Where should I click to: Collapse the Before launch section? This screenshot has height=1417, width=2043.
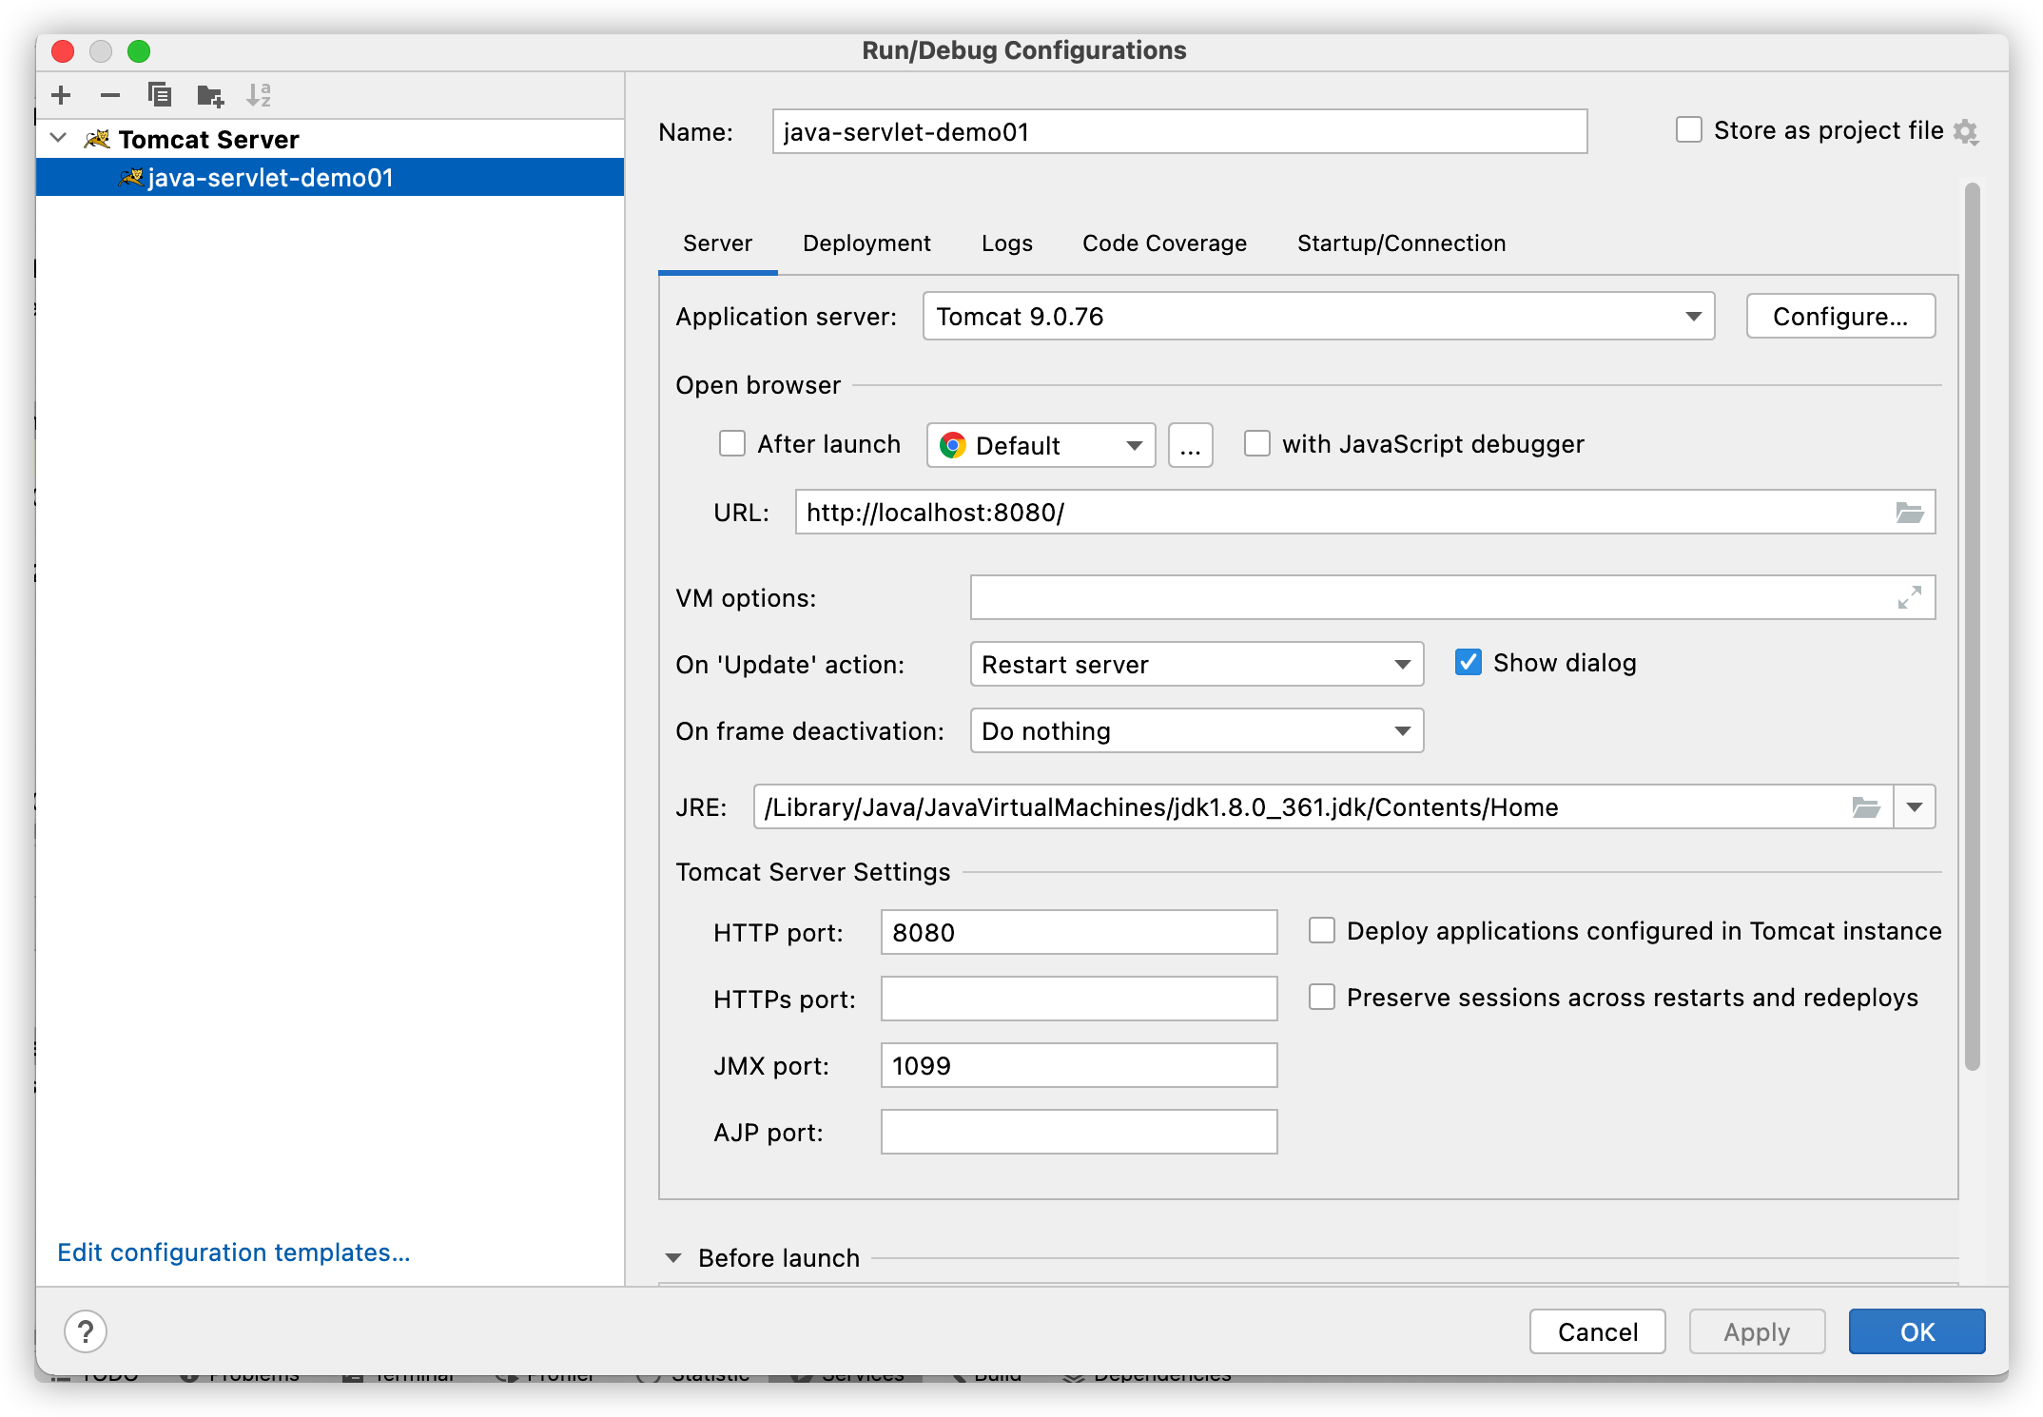(673, 1258)
